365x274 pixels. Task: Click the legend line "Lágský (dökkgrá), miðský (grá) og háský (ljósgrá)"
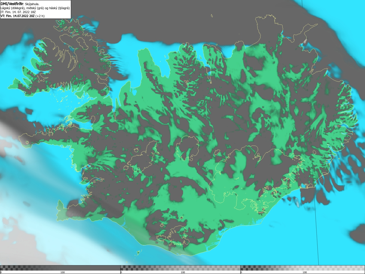[35, 8]
